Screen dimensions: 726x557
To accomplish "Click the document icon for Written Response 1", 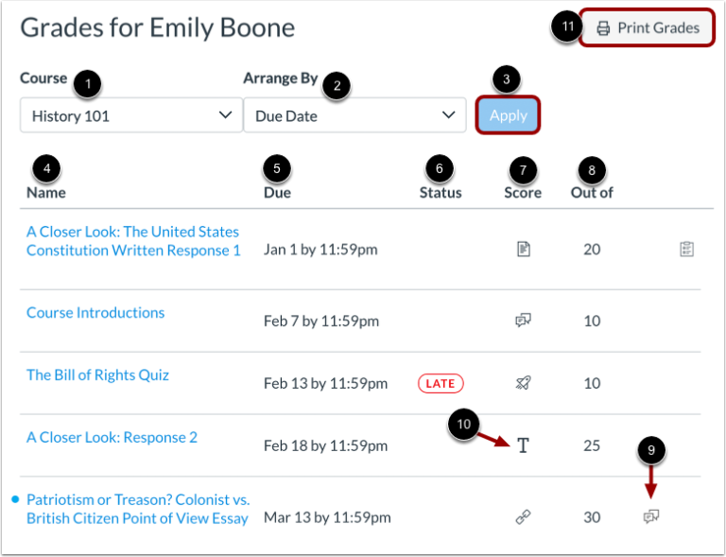I will [523, 249].
